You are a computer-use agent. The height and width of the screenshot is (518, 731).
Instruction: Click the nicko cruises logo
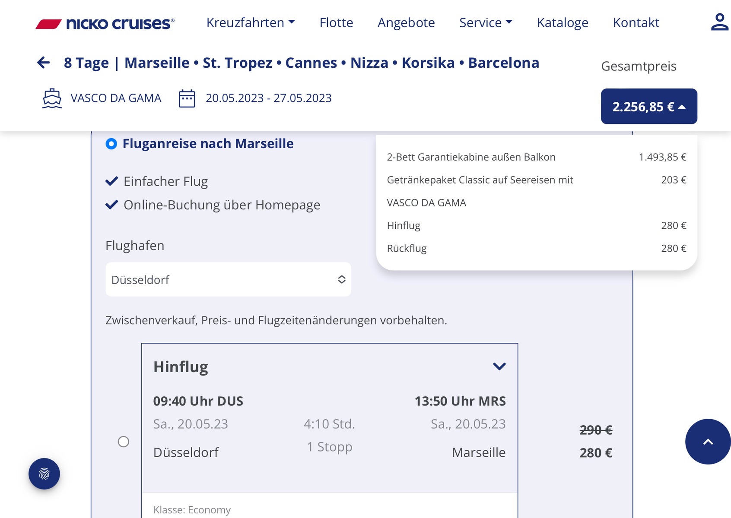click(105, 23)
